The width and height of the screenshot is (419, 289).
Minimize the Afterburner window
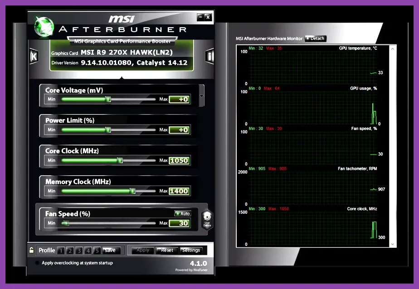(x=201, y=17)
